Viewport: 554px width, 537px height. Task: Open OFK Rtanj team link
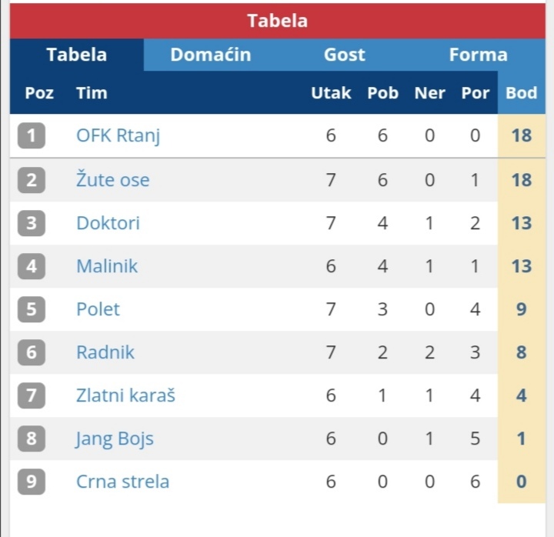click(118, 136)
